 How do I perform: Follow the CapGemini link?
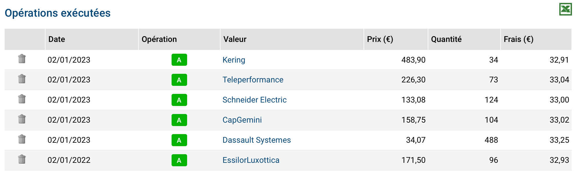pyautogui.click(x=242, y=120)
